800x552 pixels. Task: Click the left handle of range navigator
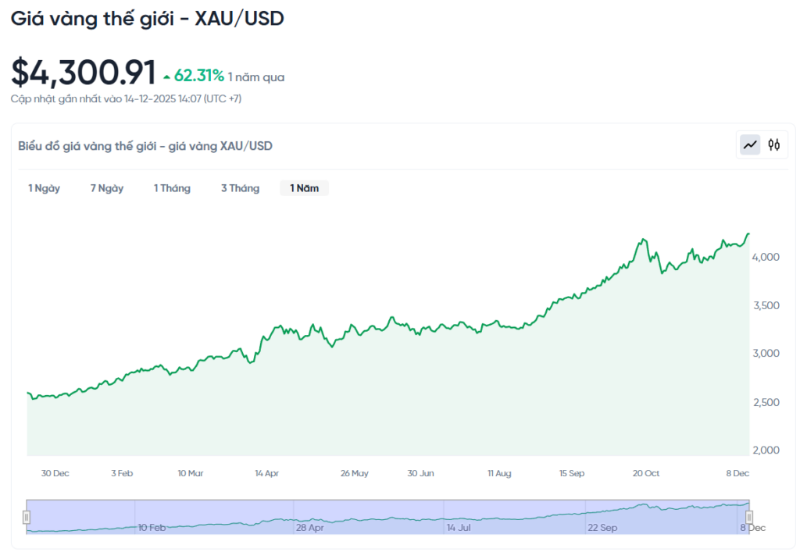[27, 517]
